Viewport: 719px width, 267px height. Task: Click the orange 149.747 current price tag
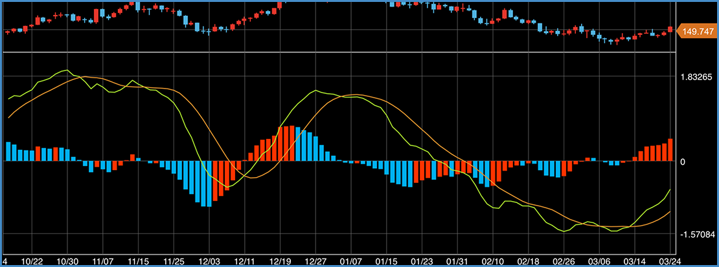click(x=696, y=31)
